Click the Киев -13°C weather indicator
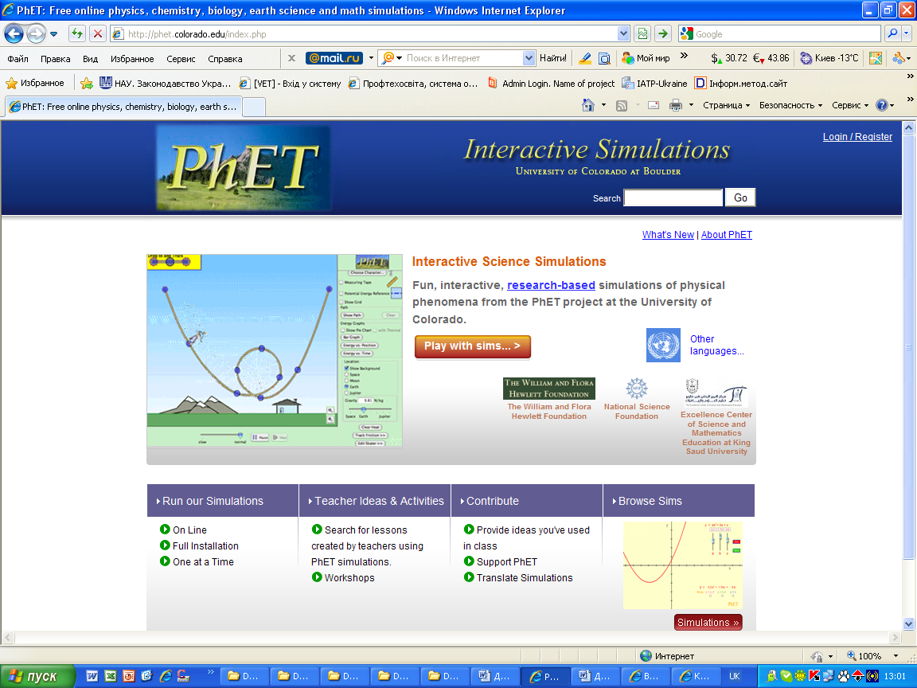Viewport: 917px width, 688px height. 829,58
